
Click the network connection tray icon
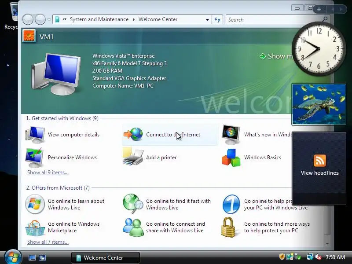pyautogui.click(x=310, y=257)
